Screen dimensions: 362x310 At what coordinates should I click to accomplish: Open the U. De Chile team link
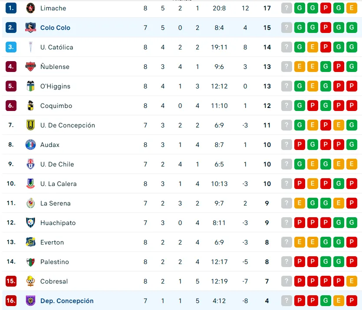pos(57,164)
